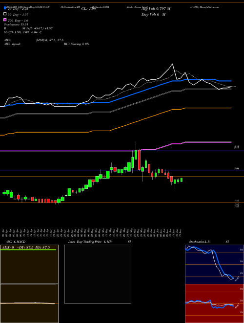Screen dimensions: 244x323
Task: Click the 'ADX signal:' label
Action: (12, 44)
